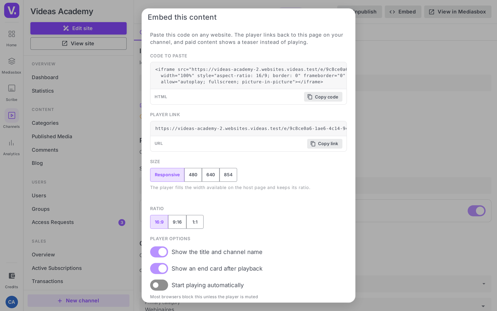Open the dropdown arrow above Primary category
The width and height of the screenshot is (497, 311).
[x=484, y=284]
